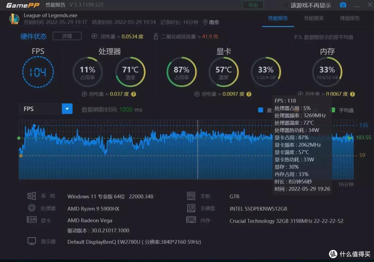The height and width of the screenshot is (262, 374).
Task: Click the power usage icon beside 0.0534 度
Action: pyautogui.click(x=94, y=36)
